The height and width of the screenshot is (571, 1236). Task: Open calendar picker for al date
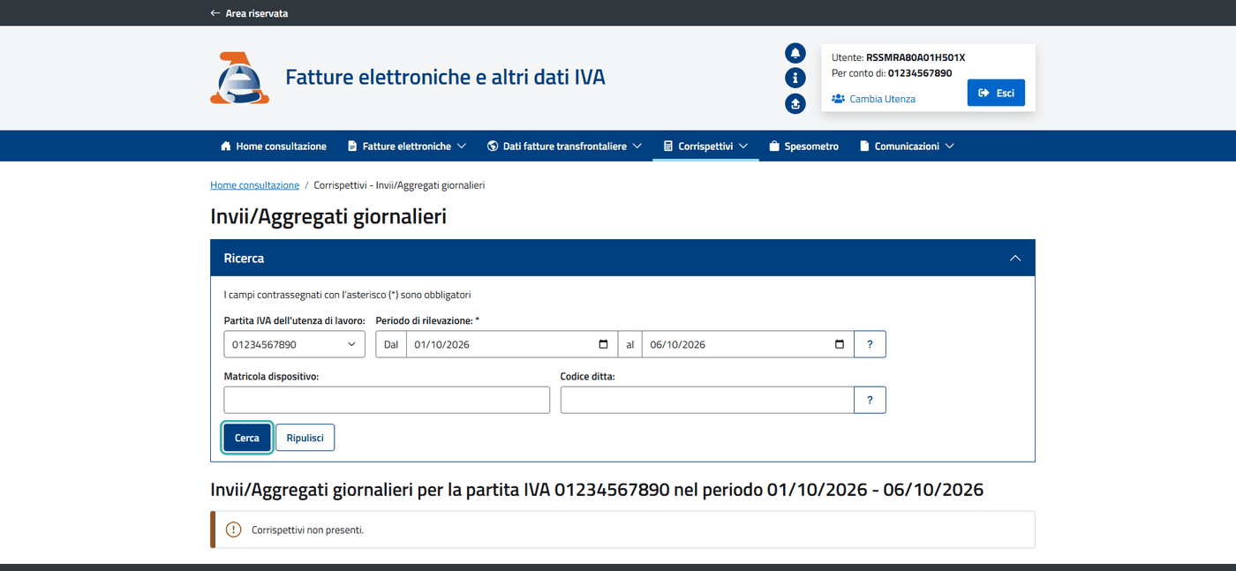pyautogui.click(x=839, y=344)
